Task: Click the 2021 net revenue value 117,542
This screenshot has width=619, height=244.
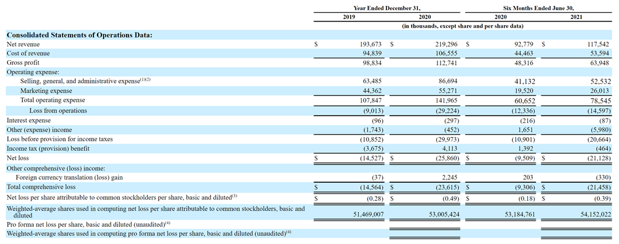Action: 596,44
